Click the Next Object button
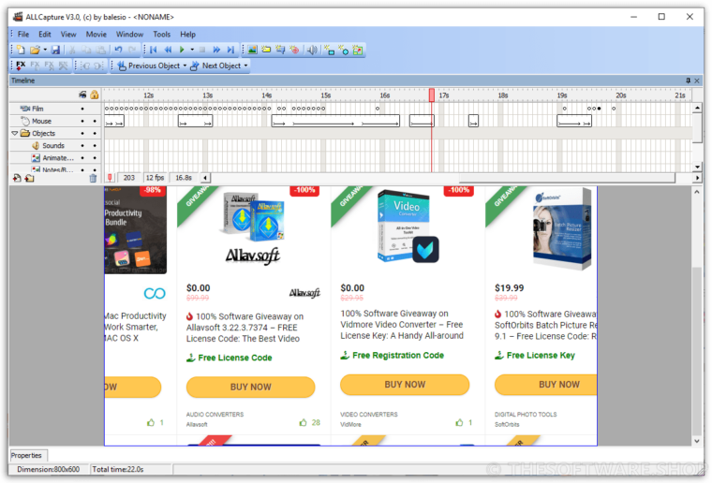Viewport: 712px width, 483px height. click(215, 66)
